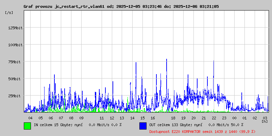272x136 pixels.
Task: Click the 75Mbit y-axis label
Action: point(16,62)
